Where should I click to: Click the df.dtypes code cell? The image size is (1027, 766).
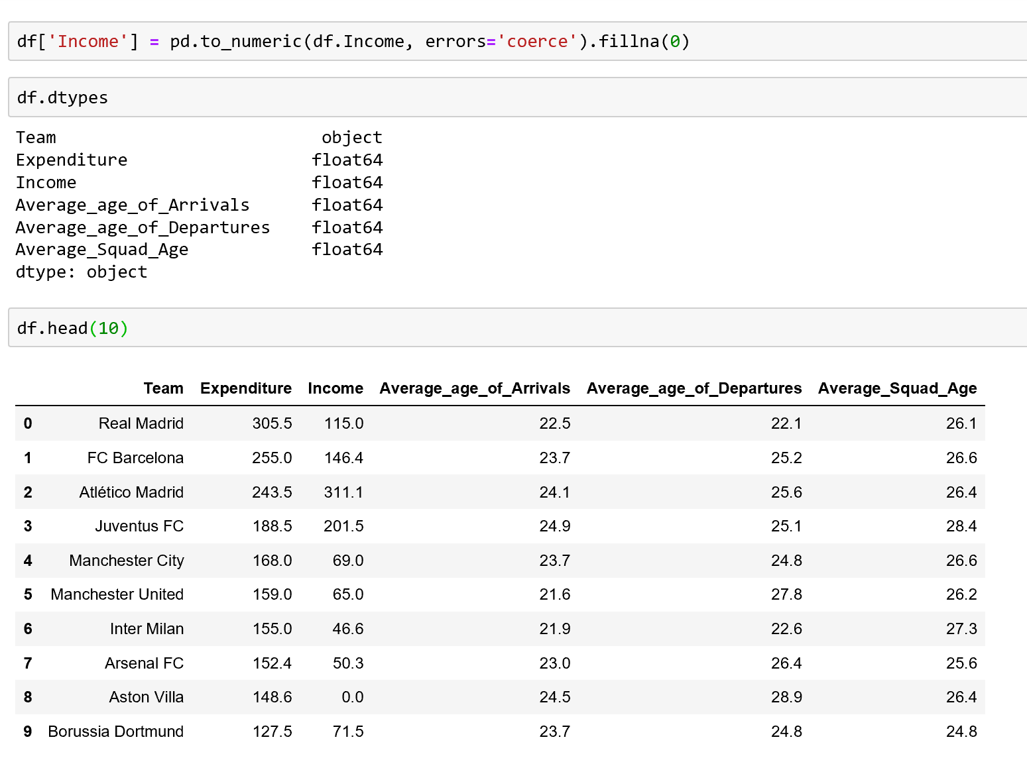point(517,98)
